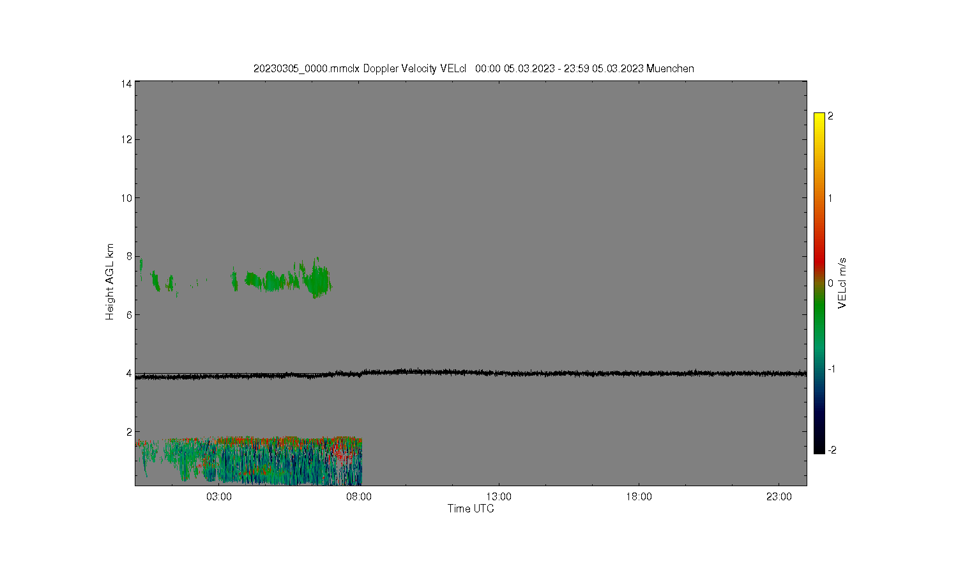Click the black line near 4 km height
Screen dimensions: 958x575
pos(471,373)
